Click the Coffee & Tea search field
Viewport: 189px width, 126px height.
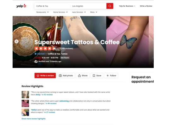point(52,6)
